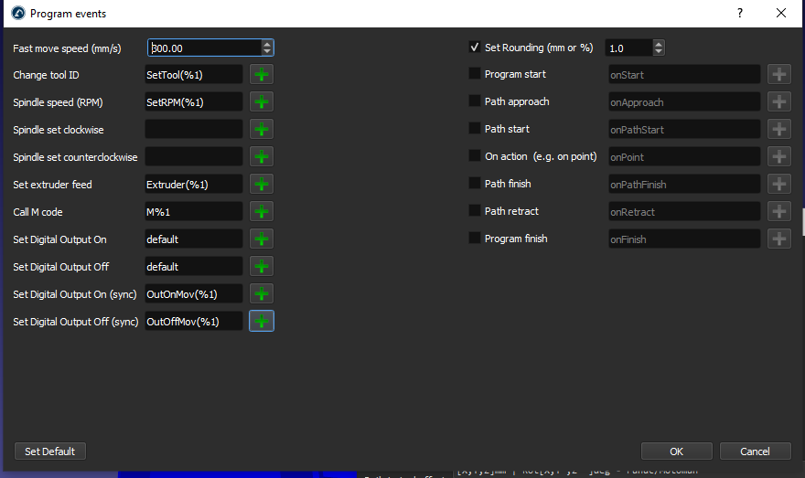
Task: Click the green plus for Set extruder feed
Action: click(262, 184)
